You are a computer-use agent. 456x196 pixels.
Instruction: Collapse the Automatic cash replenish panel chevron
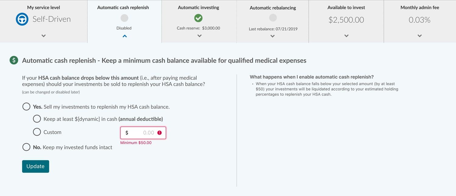(x=124, y=36)
